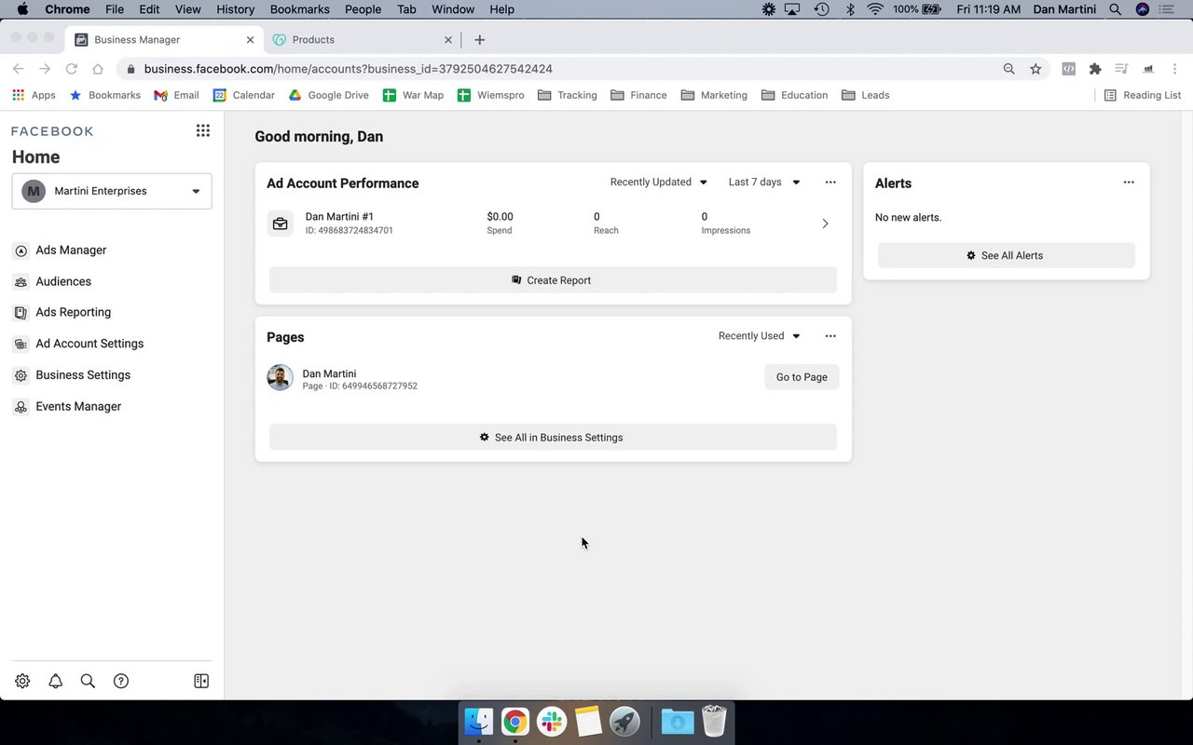Bookmark this page with star icon
This screenshot has width=1193, height=745.
click(1035, 69)
